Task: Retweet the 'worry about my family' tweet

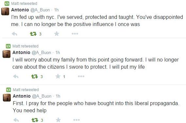Action: point(35,76)
